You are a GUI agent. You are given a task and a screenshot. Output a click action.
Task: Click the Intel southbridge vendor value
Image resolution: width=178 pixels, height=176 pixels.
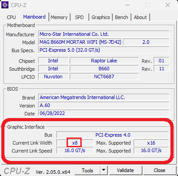click(53, 69)
